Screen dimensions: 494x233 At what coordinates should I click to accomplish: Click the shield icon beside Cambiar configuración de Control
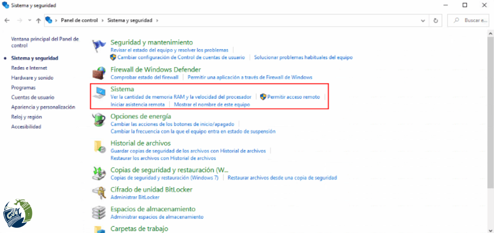[113, 57]
